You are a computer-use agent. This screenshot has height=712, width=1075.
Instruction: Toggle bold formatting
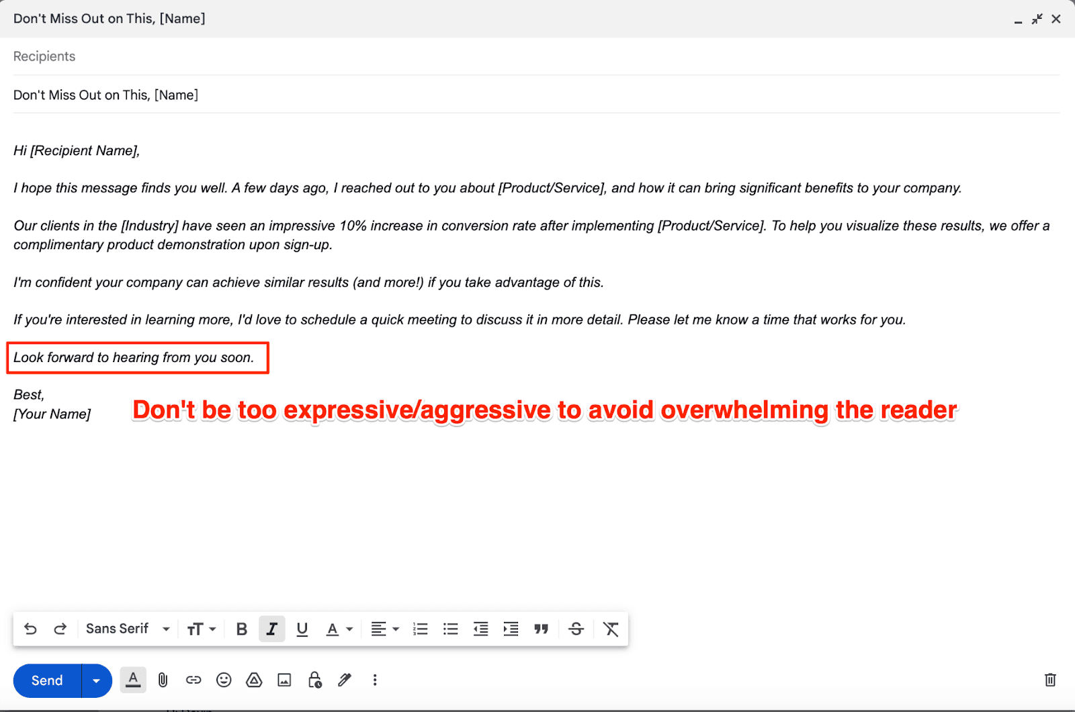(241, 629)
